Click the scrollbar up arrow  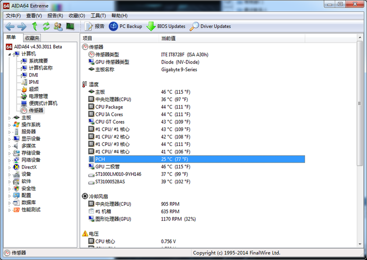[x=360, y=38]
